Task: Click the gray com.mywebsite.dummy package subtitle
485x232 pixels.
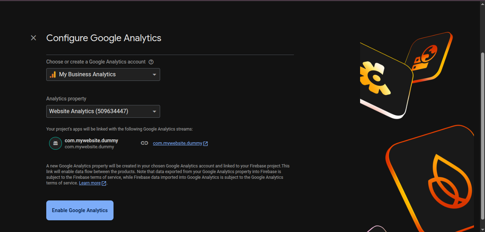Action: point(89,147)
